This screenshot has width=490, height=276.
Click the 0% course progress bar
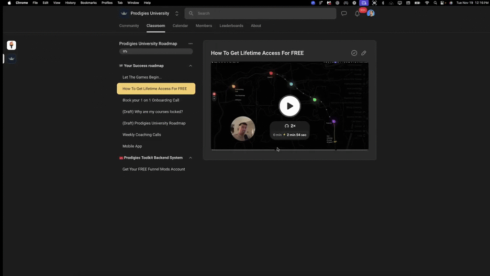point(156,51)
